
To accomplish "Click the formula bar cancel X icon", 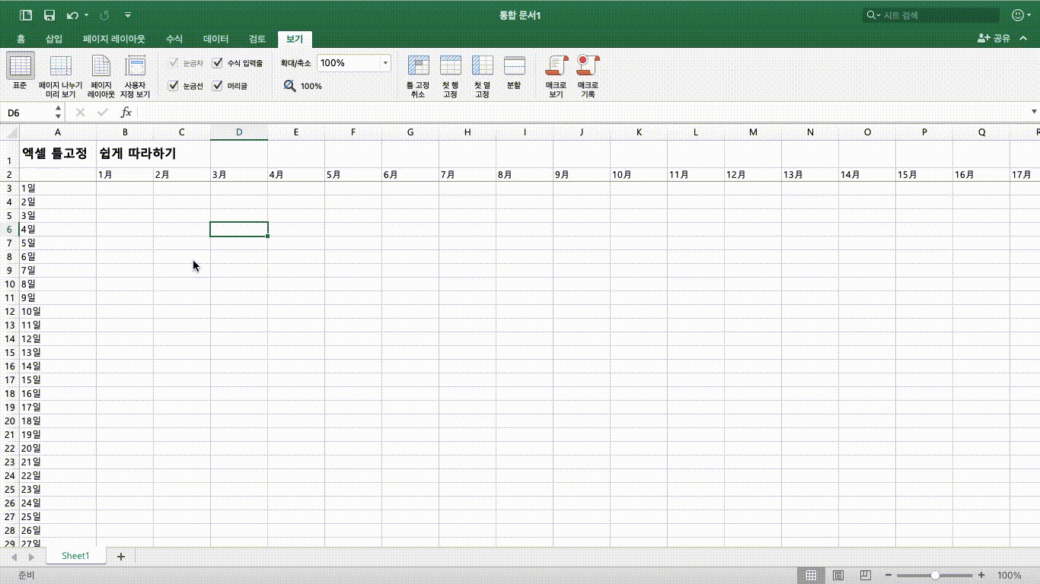I will coord(80,113).
